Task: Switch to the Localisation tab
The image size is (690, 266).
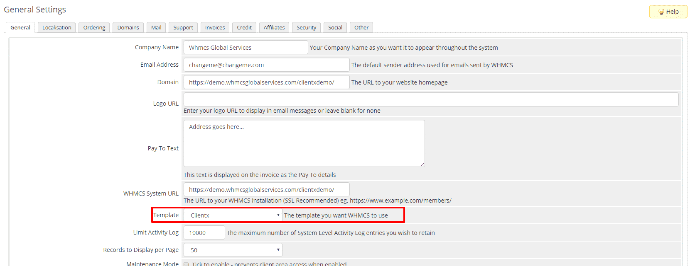Action: 57,28
